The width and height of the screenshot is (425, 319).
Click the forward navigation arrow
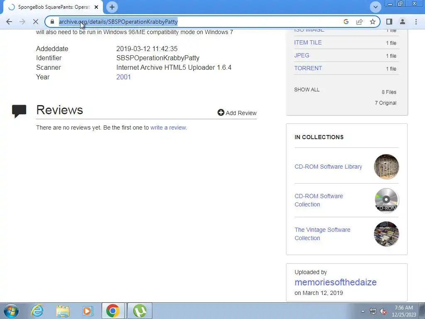(22, 22)
